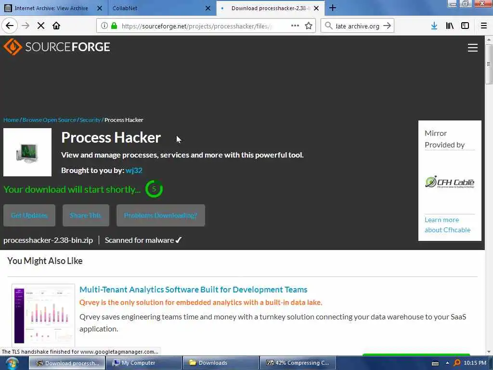The height and width of the screenshot is (370, 493).
Task: Open SourceForge site hamburger menu
Action: pos(473,48)
